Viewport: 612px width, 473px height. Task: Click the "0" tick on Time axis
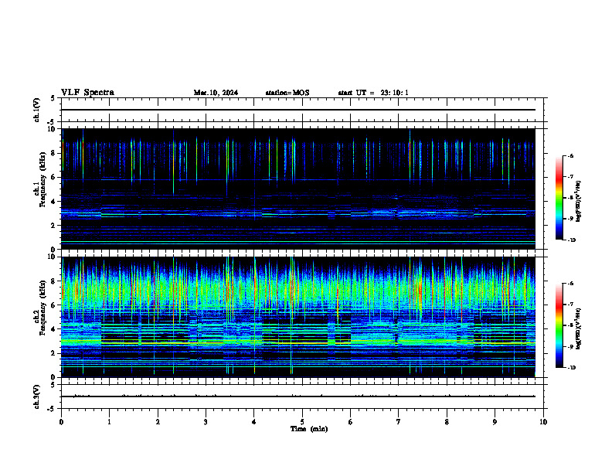(61, 422)
